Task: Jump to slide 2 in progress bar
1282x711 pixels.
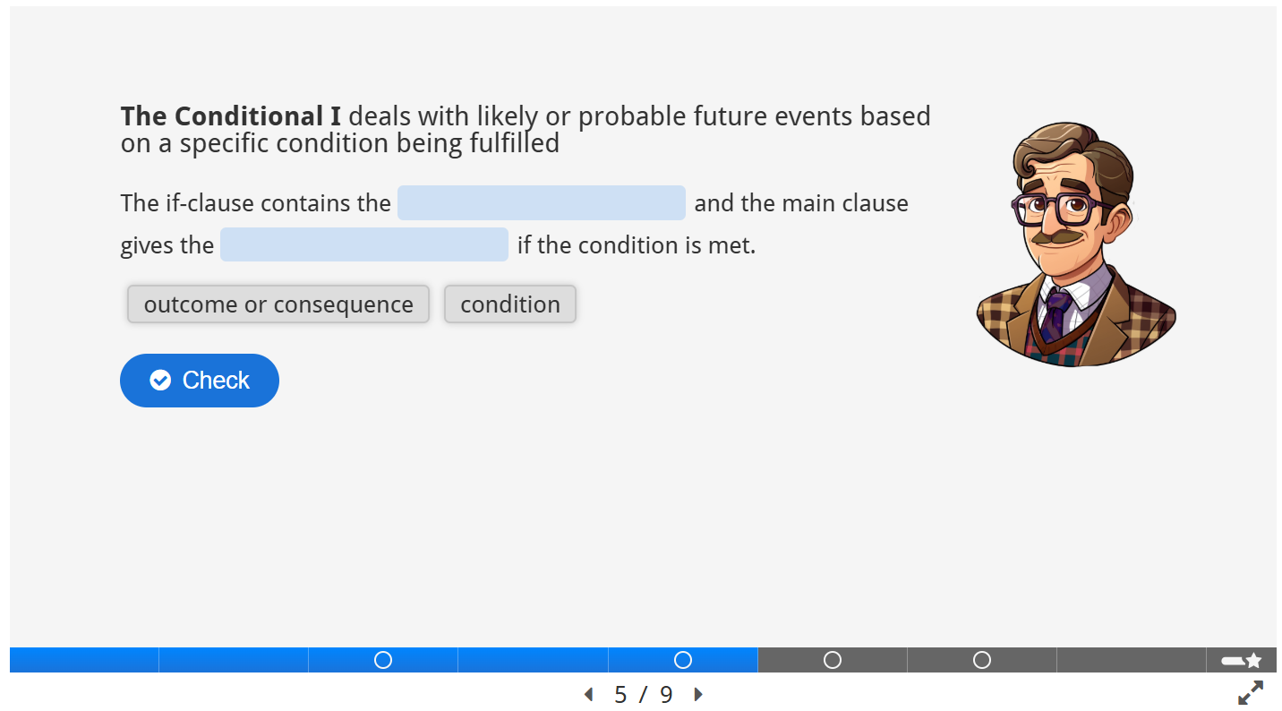Action: tap(234, 660)
